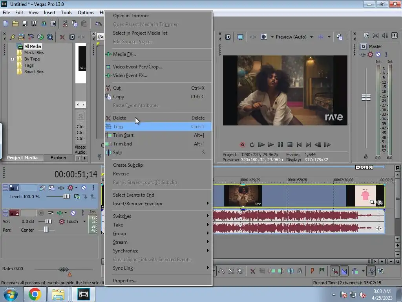
Task: Click Open in Trimmer entry
Action: pyautogui.click(x=158, y=16)
